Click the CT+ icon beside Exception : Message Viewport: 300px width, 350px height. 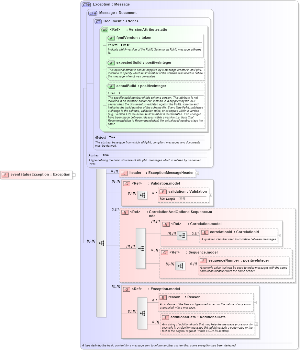pos(86,5)
